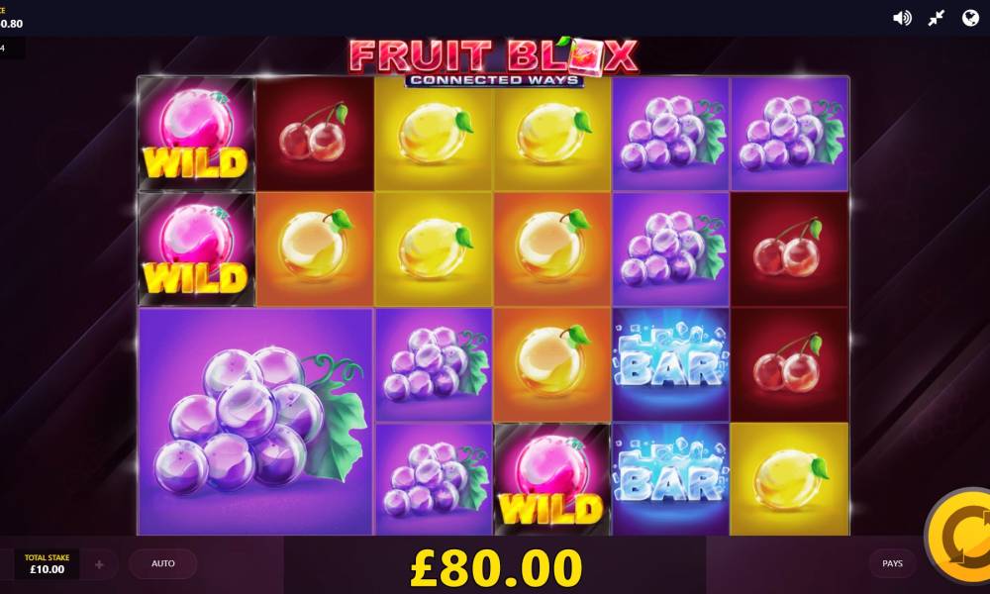The width and height of the screenshot is (990, 594).
Task: Mute the game sound speaker icon
Action: (902, 18)
